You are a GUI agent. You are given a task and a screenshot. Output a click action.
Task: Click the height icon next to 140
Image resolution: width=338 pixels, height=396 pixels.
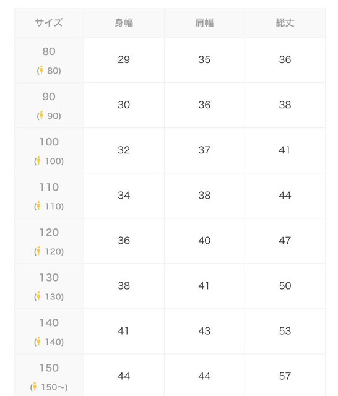(x=38, y=341)
